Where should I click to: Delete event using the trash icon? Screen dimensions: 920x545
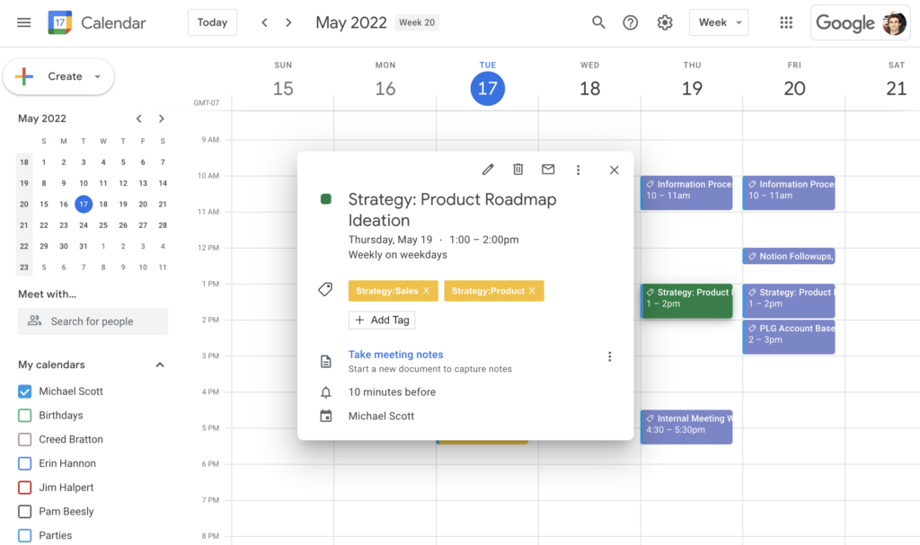518,170
